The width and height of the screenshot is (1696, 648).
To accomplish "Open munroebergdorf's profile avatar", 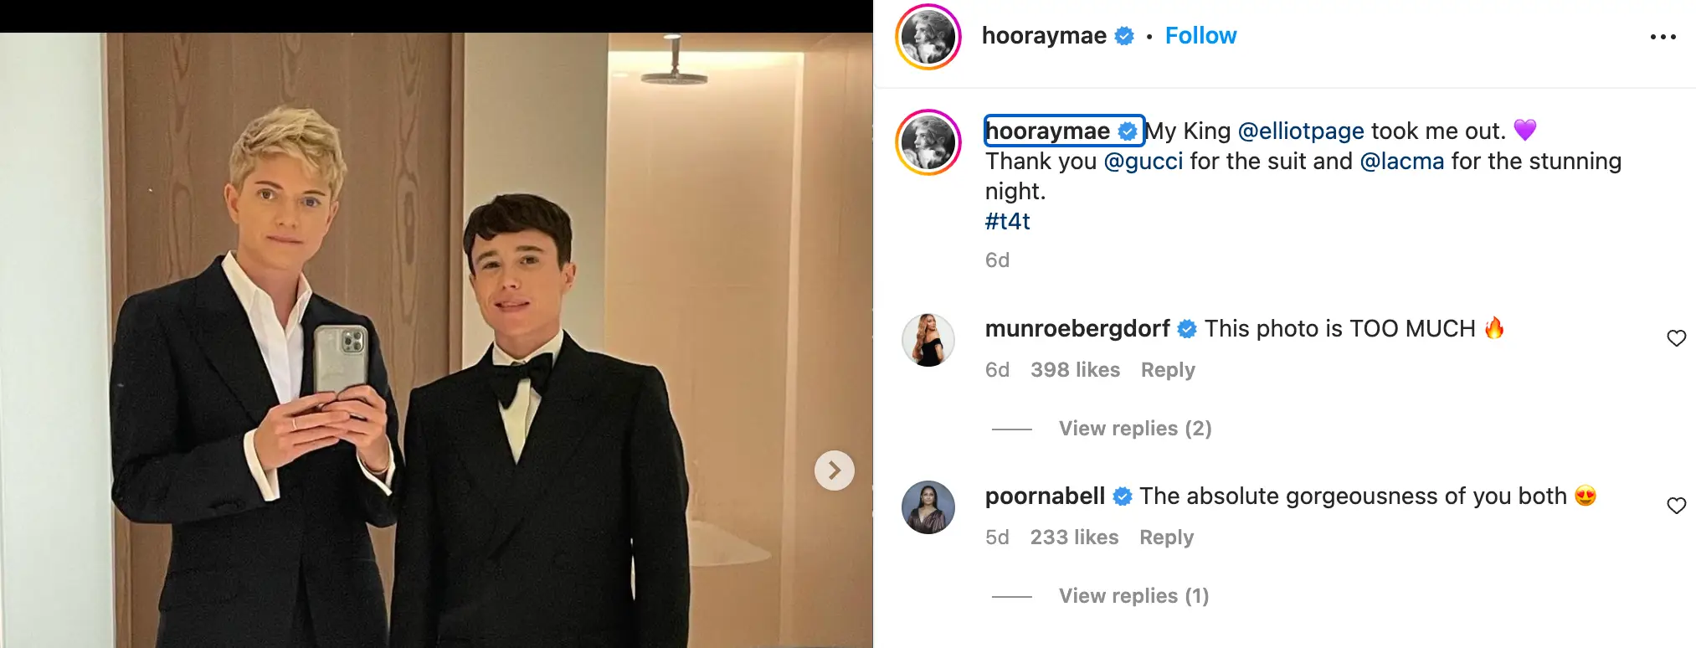I will click(928, 340).
